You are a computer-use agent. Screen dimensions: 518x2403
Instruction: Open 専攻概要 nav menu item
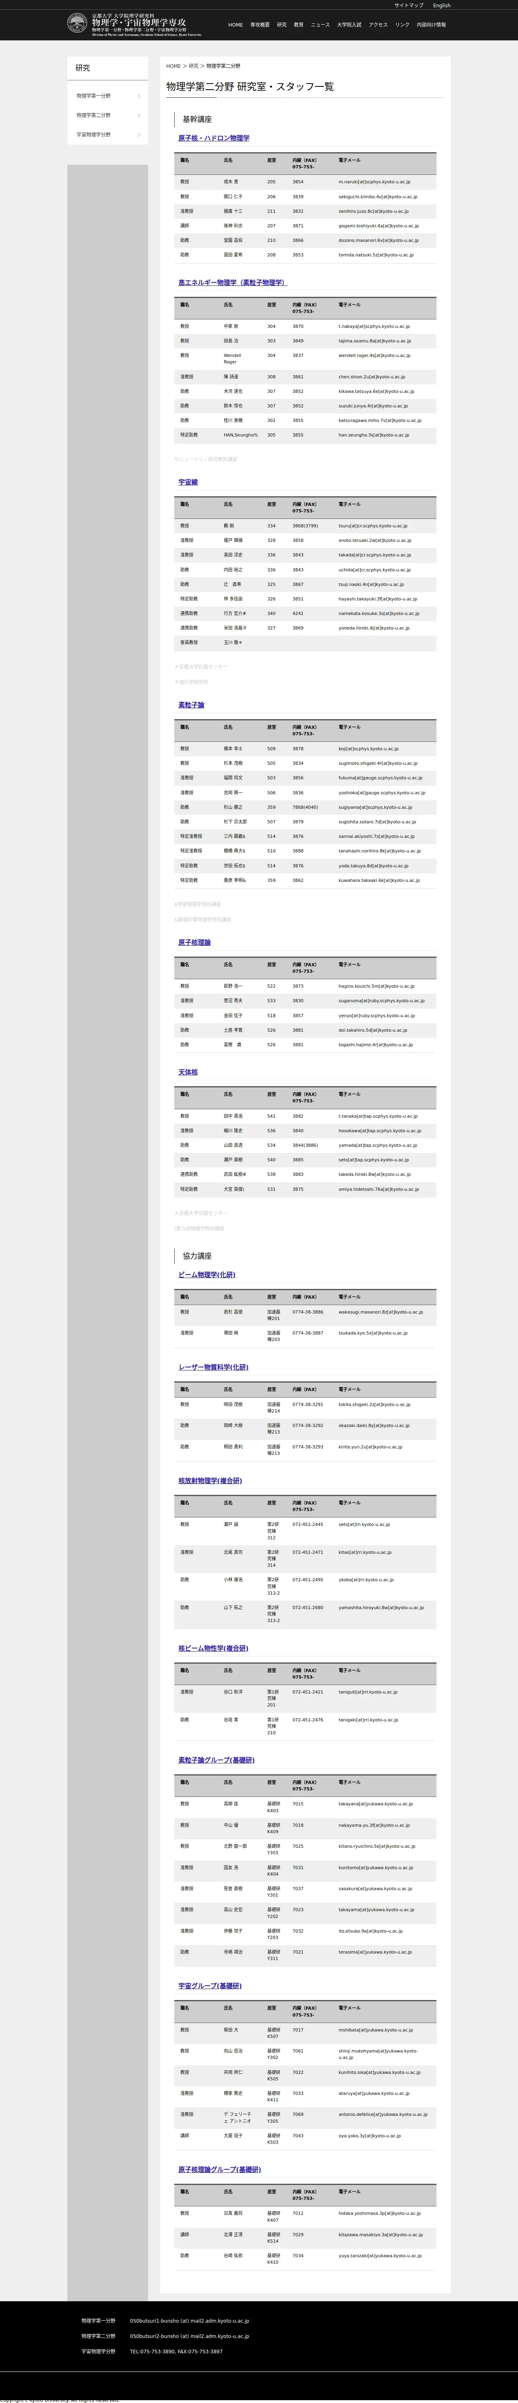pos(260,25)
